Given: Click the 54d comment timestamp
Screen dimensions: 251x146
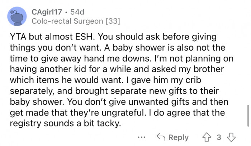Looking at the screenshot, I should click(77, 12).
